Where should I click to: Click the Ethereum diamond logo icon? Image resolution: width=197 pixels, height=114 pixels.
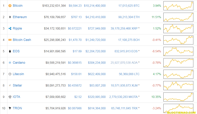pyautogui.click(x=10, y=17)
